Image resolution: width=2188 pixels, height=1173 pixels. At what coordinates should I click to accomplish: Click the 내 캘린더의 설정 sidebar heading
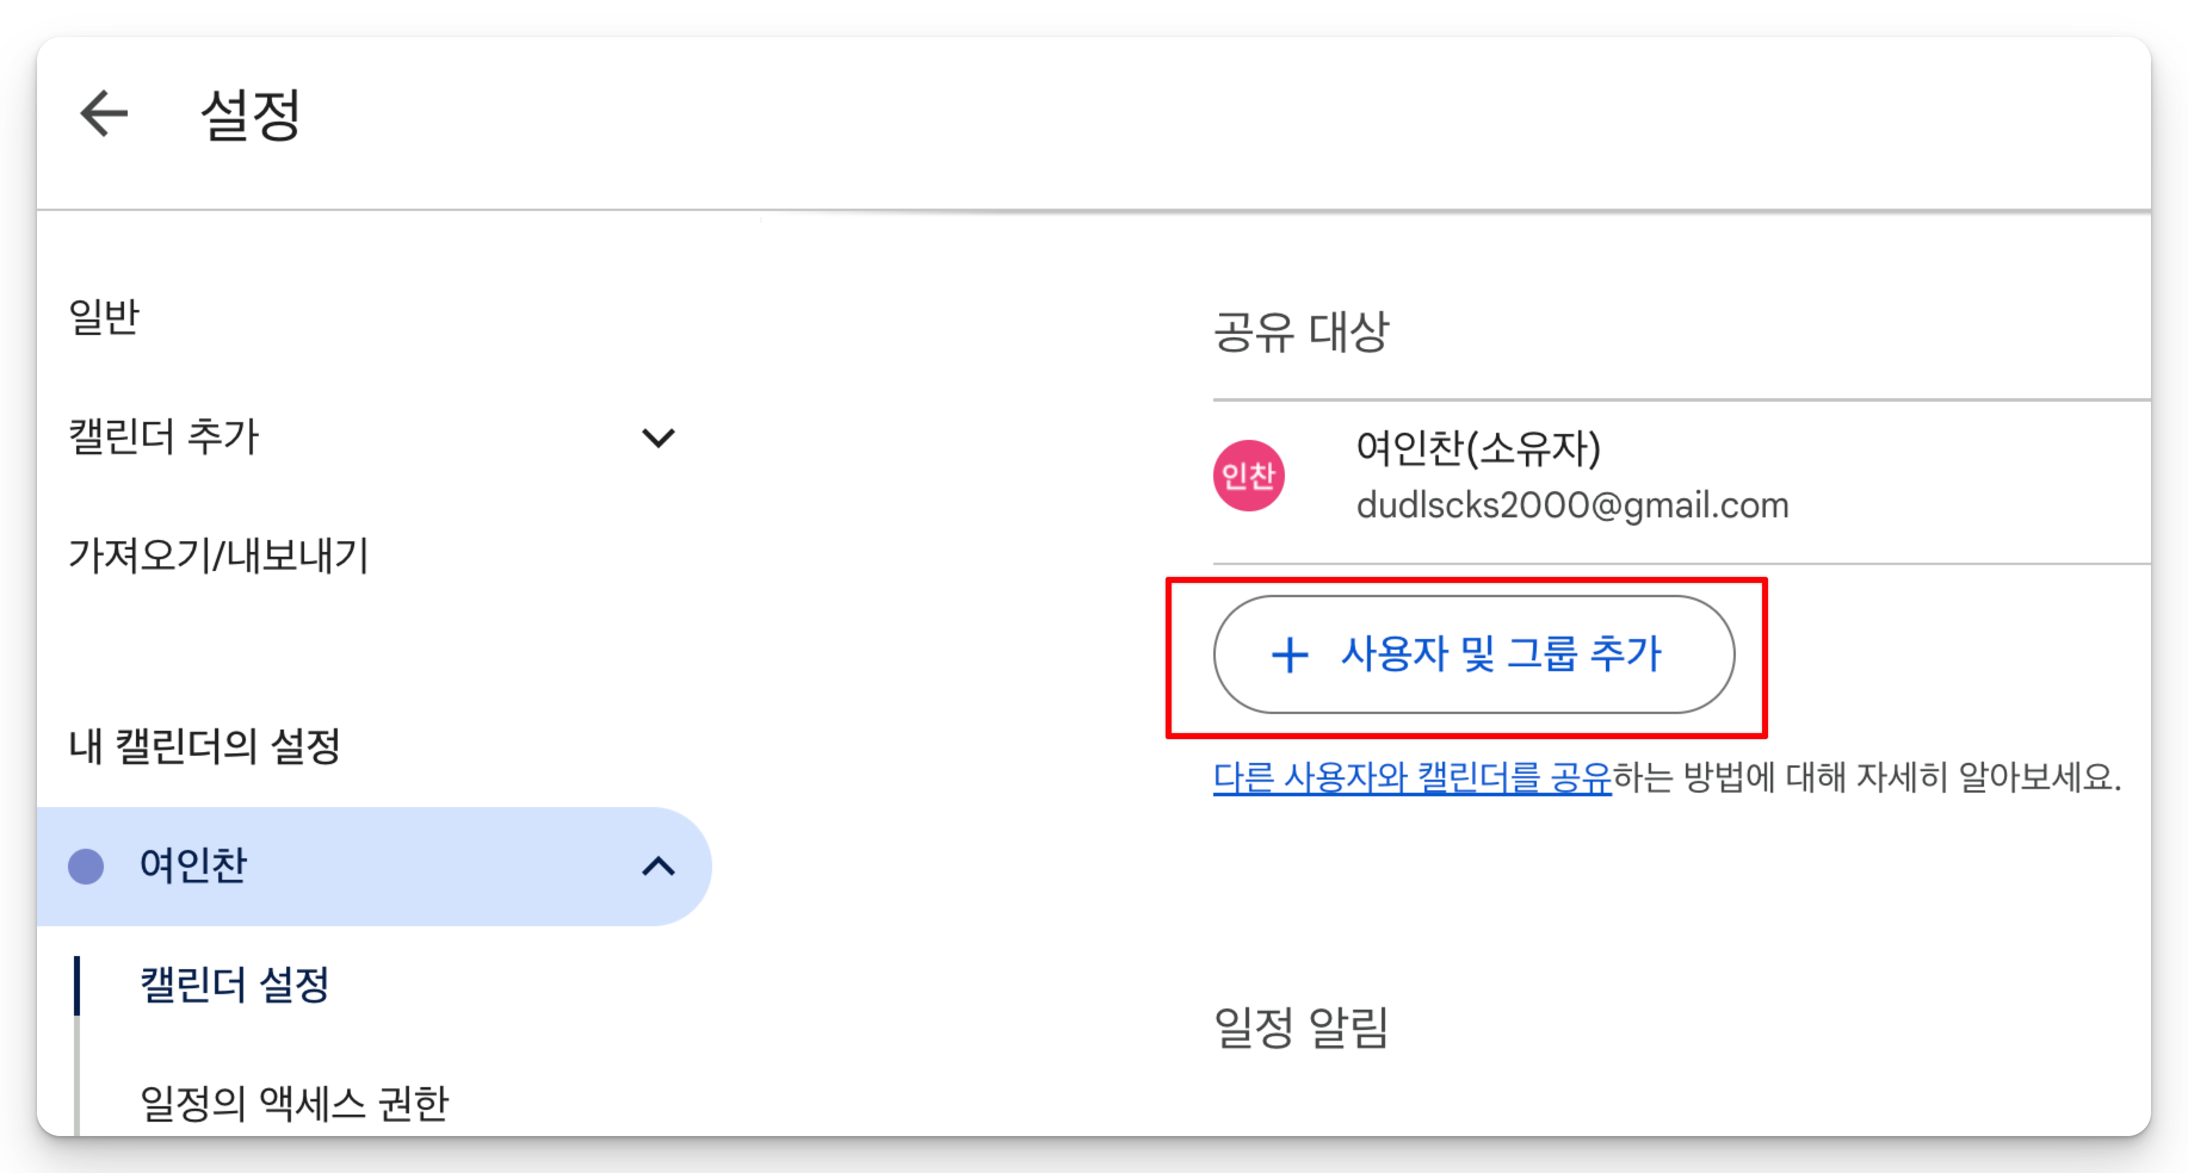(204, 746)
